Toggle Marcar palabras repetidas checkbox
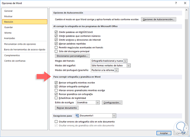The image size is (190, 137). pyautogui.click(x=56, y=44)
